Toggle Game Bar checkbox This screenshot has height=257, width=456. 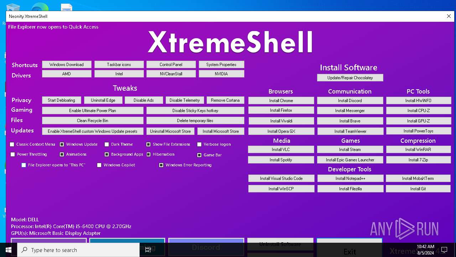[x=199, y=155]
